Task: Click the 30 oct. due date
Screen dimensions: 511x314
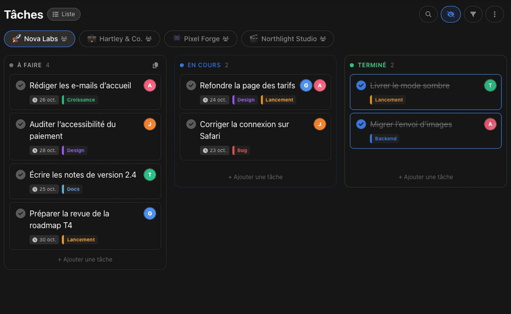Action: tap(44, 239)
